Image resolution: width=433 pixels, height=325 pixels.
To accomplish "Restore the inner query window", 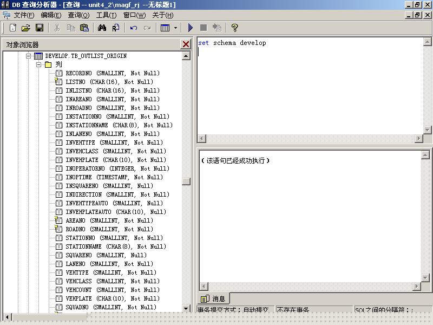I will coord(417,15).
